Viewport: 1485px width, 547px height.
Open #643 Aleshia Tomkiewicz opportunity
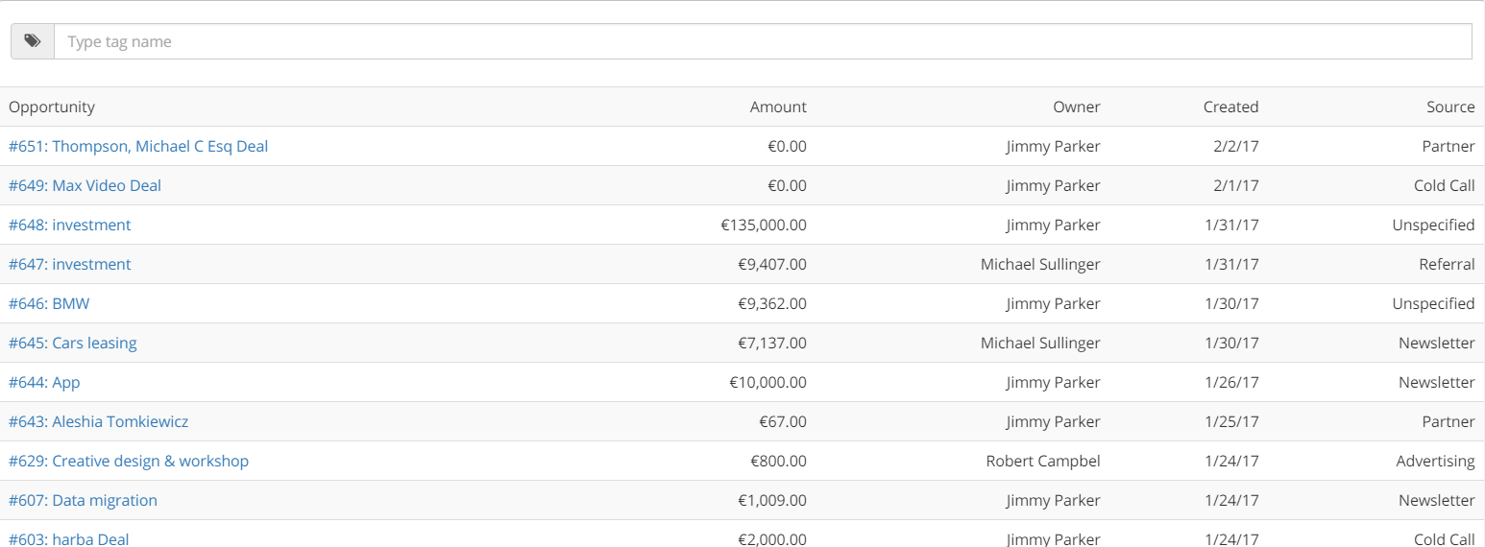click(x=99, y=421)
